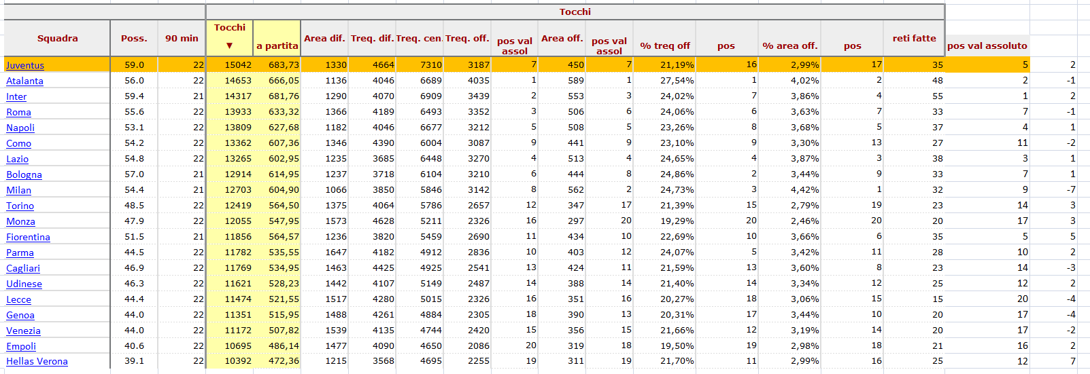The height and width of the screenshot is (374, 1090).
Task: Select Udinese tocchi cell 11621
Action: (229, 283)
